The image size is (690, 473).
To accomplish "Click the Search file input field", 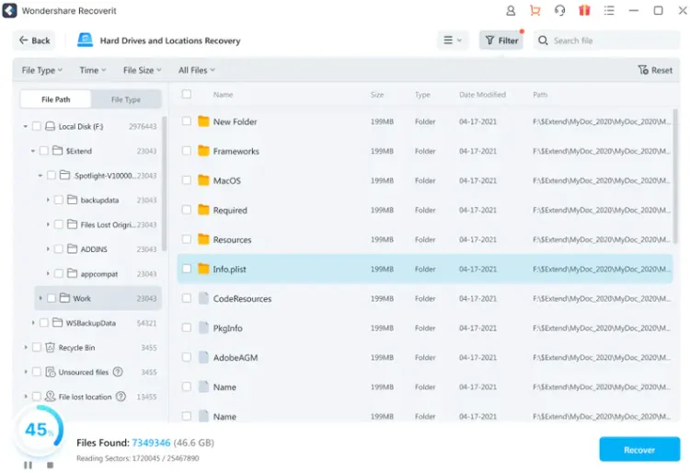I will click(x=607, y=40).
